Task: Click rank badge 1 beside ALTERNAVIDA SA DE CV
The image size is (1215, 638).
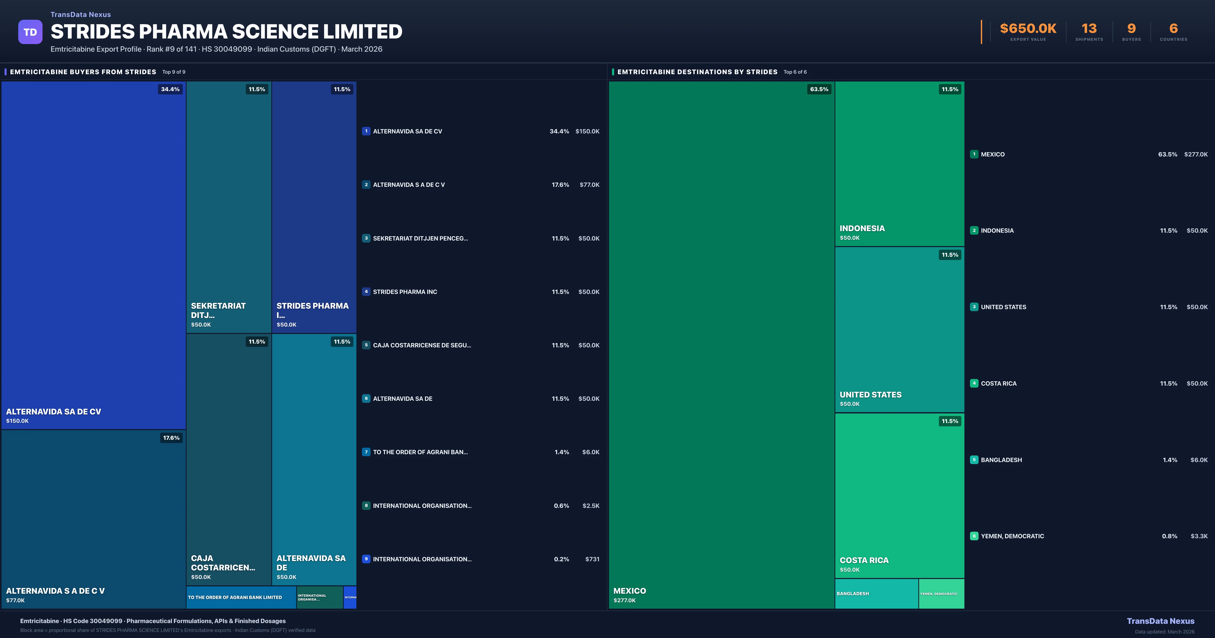Action: (x=366, y=131)
